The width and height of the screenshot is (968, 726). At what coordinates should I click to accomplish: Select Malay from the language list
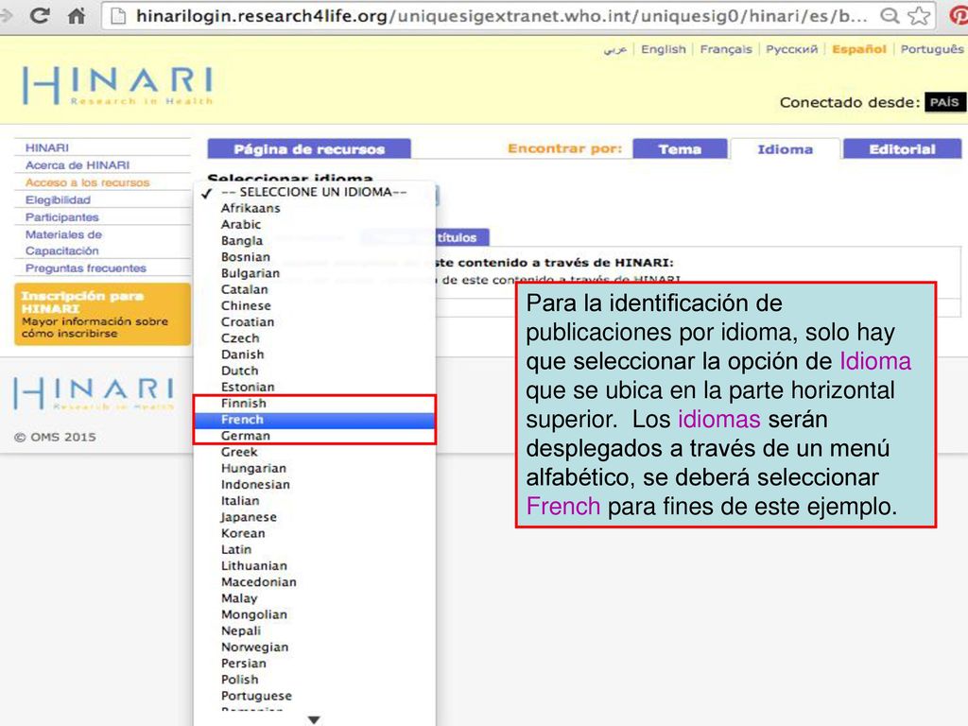(x=314, y=598)
